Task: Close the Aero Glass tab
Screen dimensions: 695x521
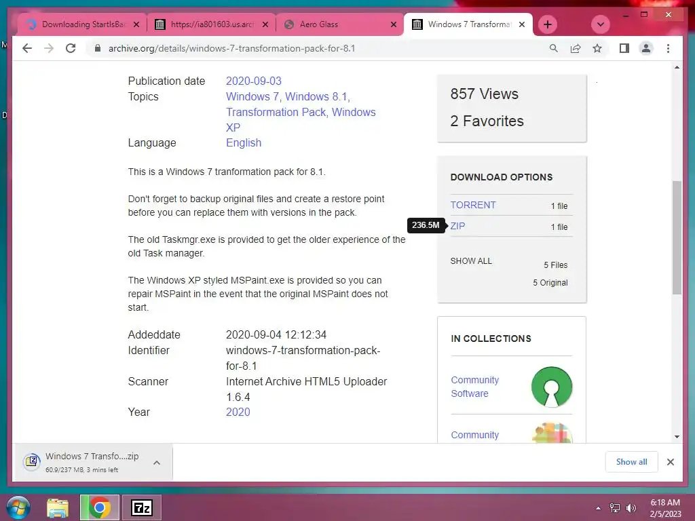Action: pos(393,25)
